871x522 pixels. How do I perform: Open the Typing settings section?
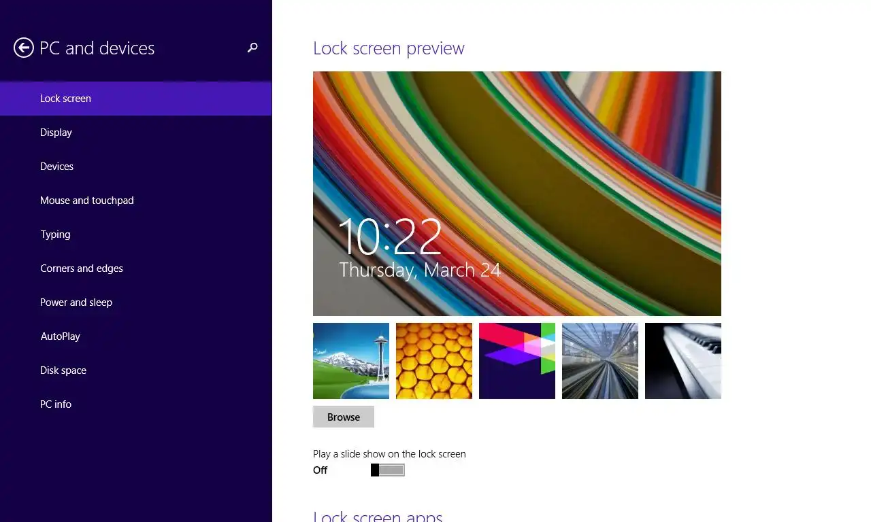[x=135, y=234]
